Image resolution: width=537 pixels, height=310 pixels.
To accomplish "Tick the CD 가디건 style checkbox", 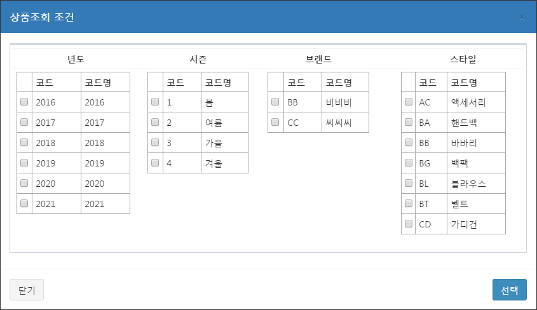I will (x=409, y=224).
